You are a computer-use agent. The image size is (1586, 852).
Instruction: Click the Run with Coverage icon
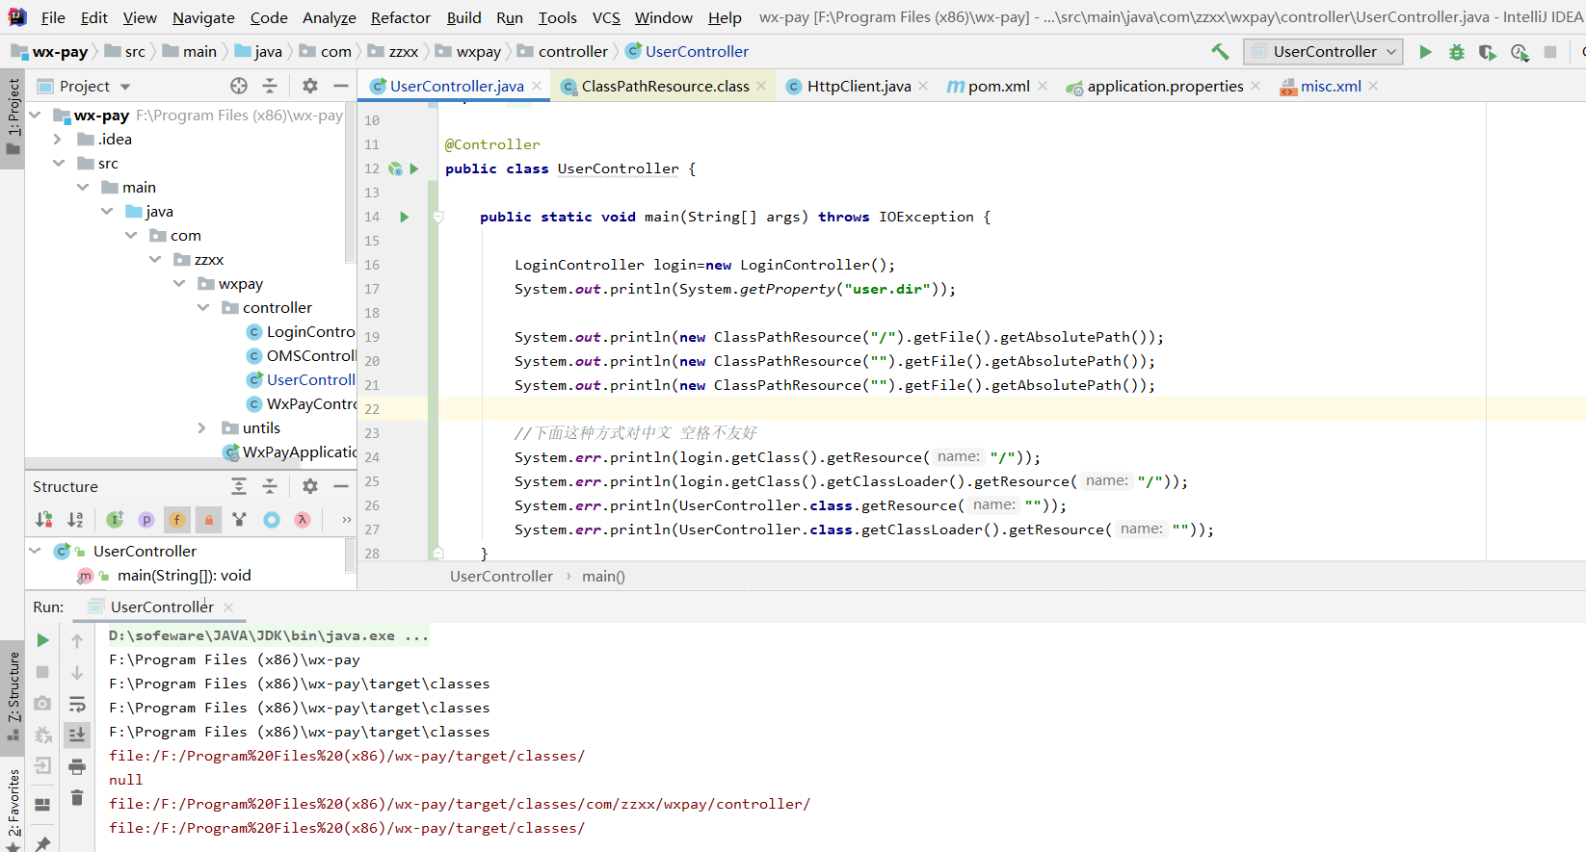1487,52
